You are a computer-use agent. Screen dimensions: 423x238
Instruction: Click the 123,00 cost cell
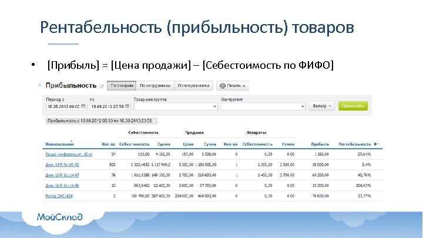pyautogui.click(x=143, y=155)
